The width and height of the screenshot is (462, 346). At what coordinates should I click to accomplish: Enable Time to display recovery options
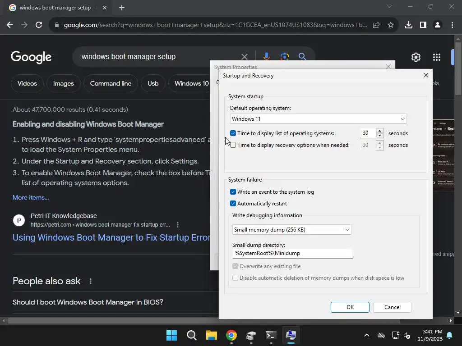(233, 145)
